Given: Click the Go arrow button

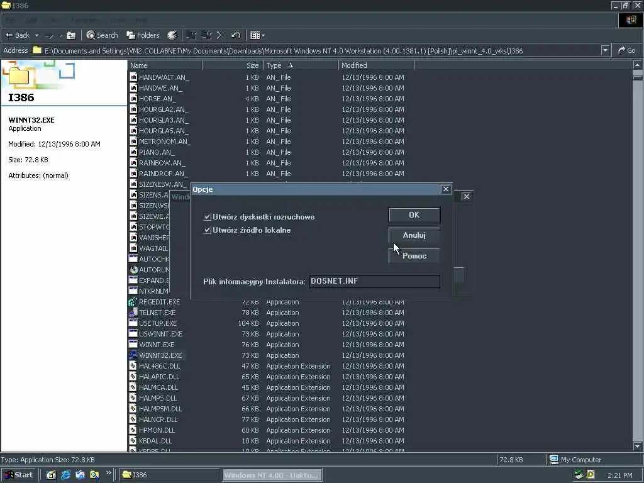Looking at the screenshot, I should [x=627, y=50].
